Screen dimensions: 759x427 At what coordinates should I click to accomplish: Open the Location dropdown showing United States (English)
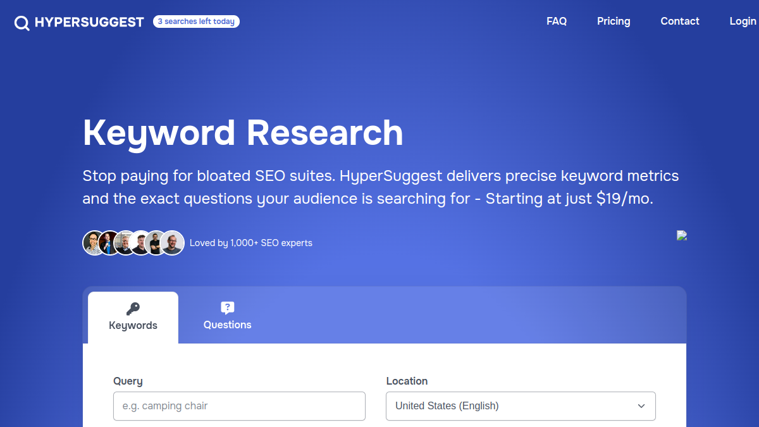(521, 406)
